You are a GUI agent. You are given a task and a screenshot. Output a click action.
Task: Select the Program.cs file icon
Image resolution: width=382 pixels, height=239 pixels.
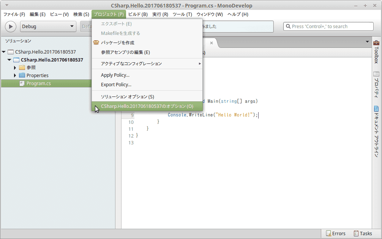point(22,84)
